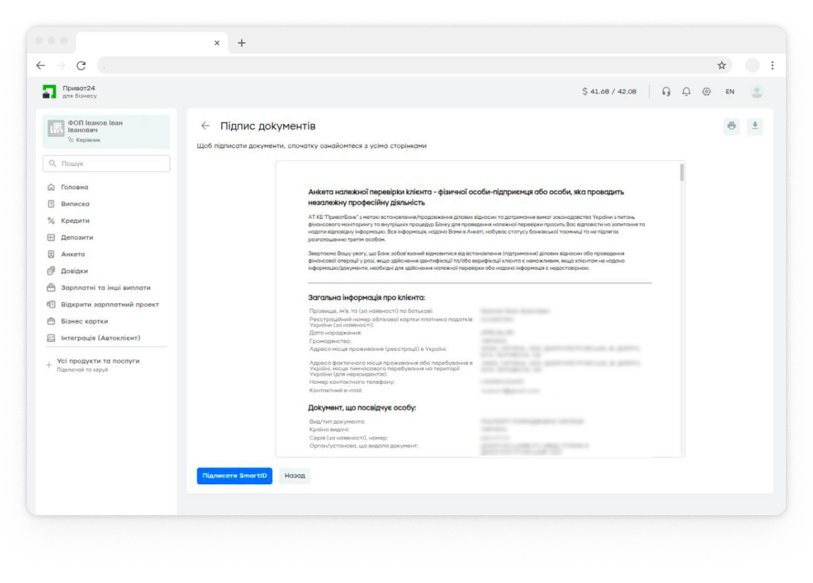813x583 pixels.
Task: Open notifications bell icon
Action: (x=686, y=92)
